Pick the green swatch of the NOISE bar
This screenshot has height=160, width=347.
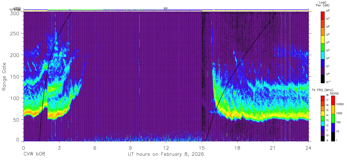point(333,118)
